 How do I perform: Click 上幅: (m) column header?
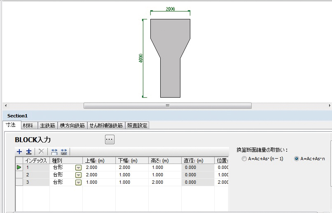pos(99,161)
